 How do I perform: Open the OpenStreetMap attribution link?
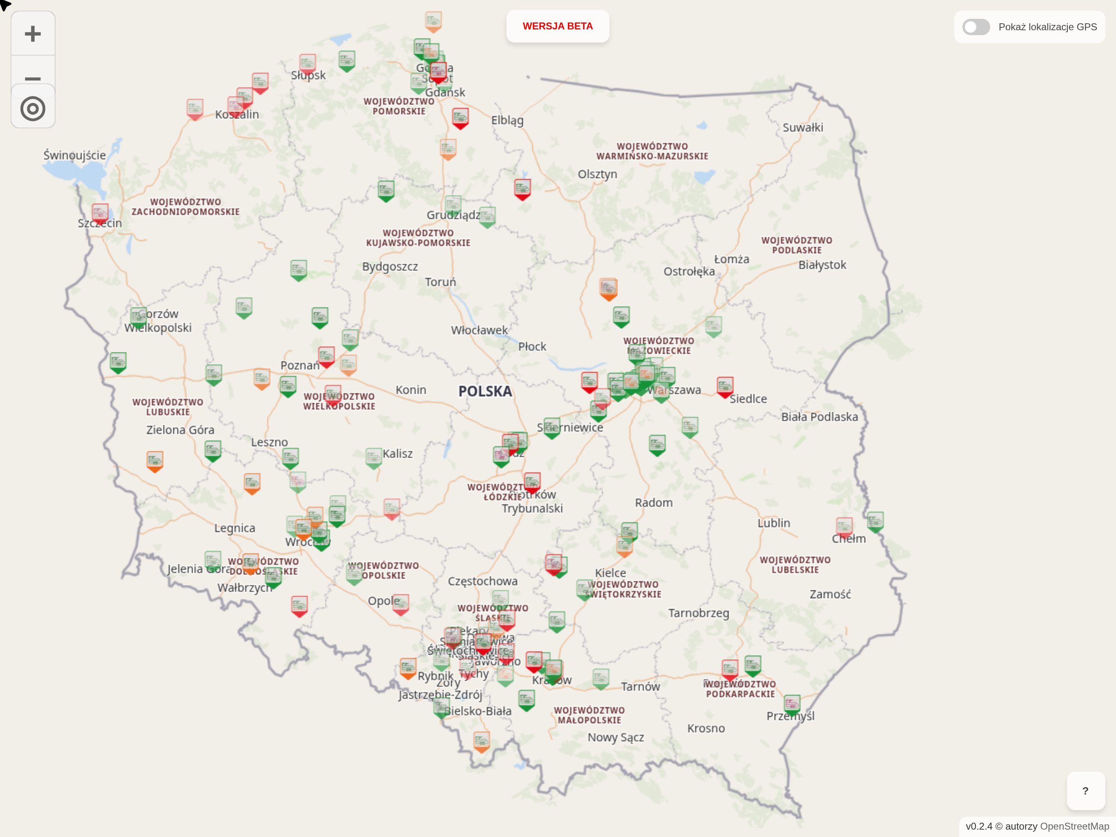point(1074,826)
